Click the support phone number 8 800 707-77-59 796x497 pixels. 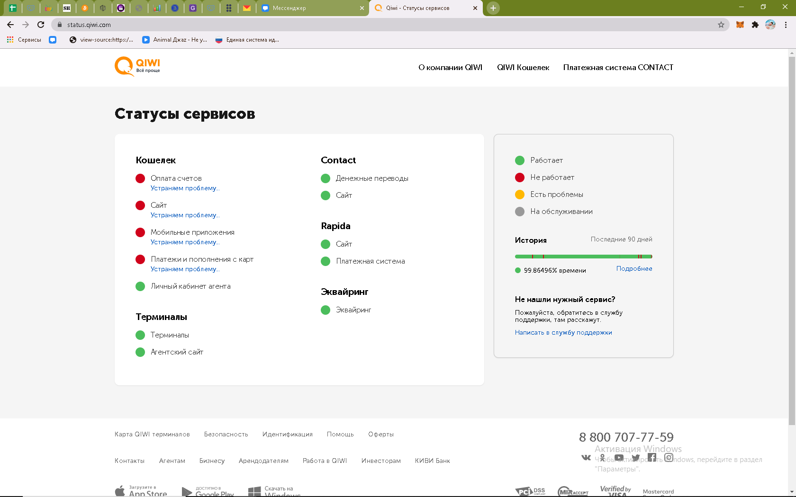(626, 437)
